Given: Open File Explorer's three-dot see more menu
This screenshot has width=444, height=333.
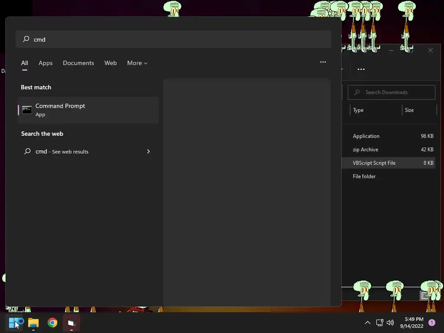Looking at the screenshot, I should 361,69.
